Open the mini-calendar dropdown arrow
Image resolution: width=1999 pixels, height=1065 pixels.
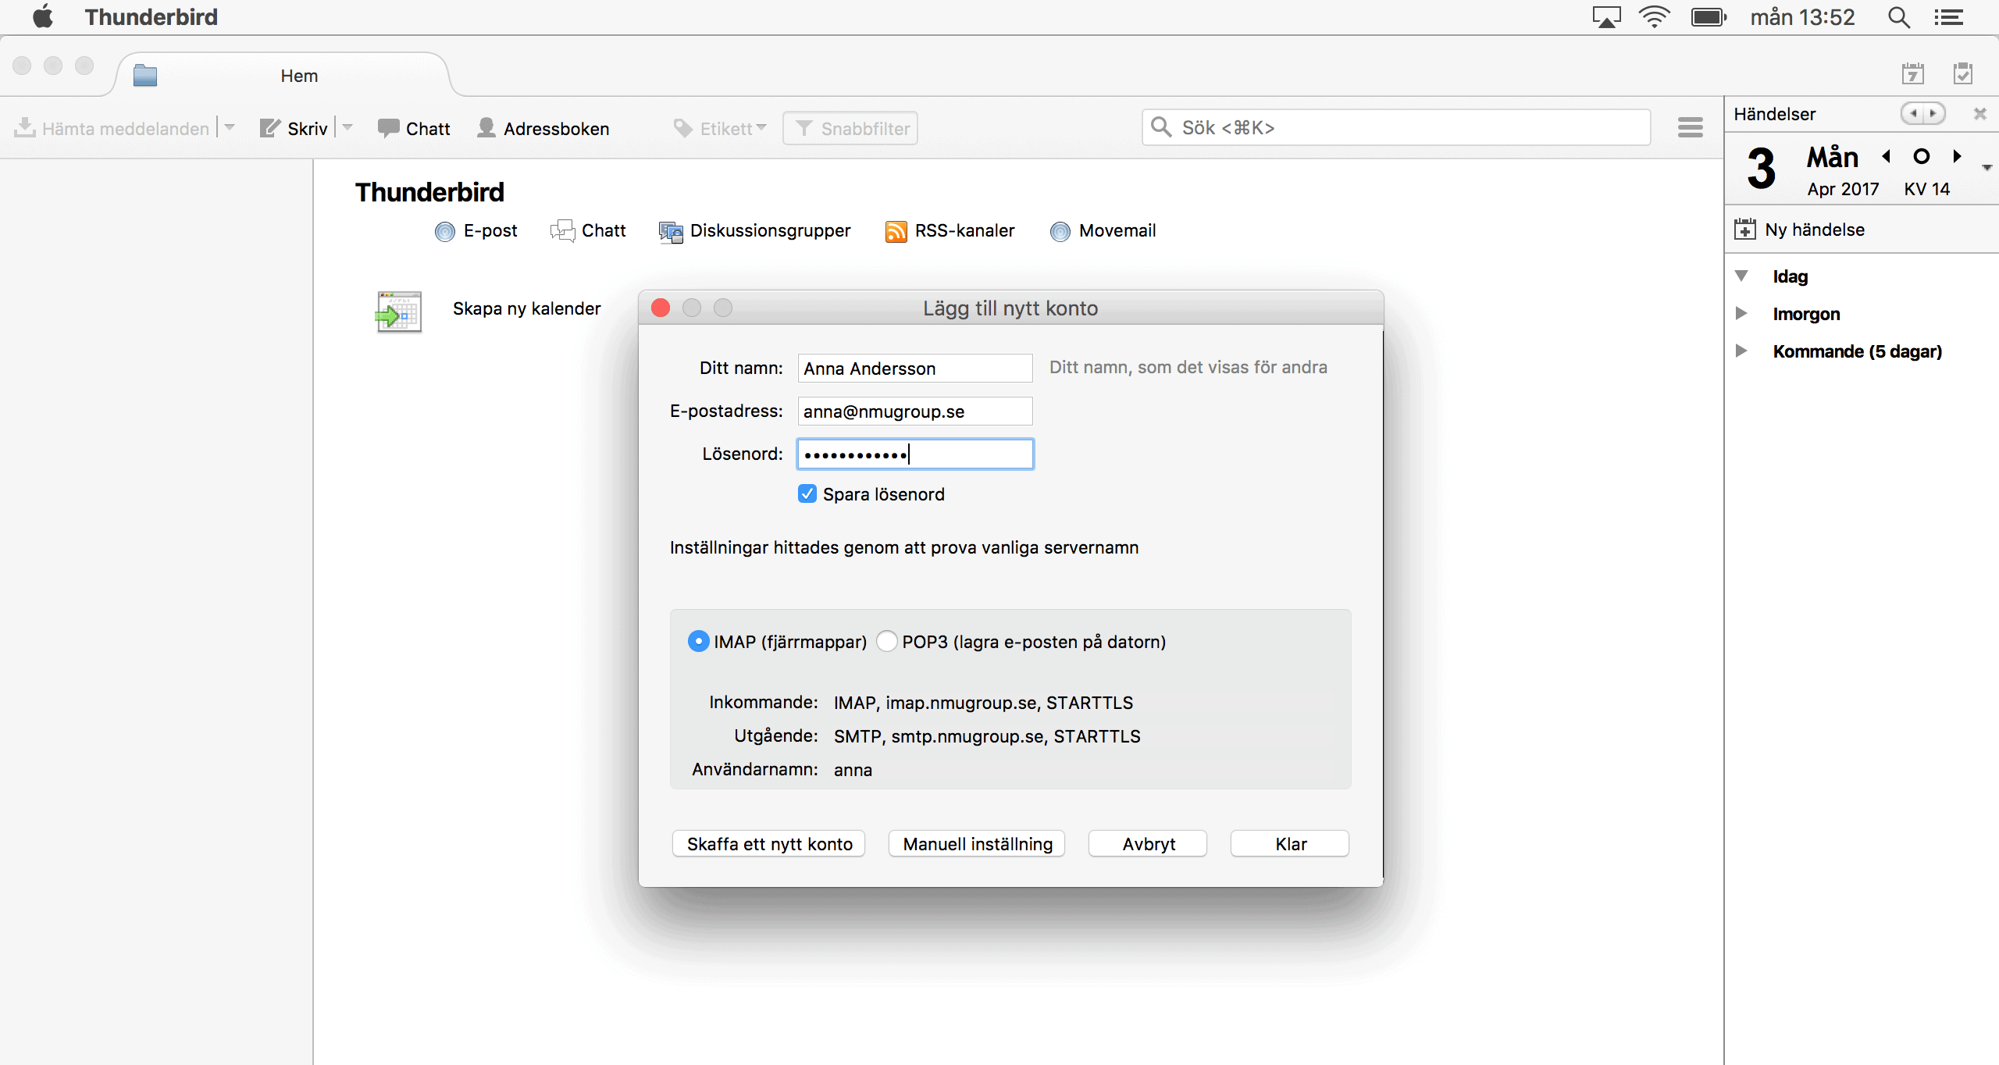[x=1987, y=167]
